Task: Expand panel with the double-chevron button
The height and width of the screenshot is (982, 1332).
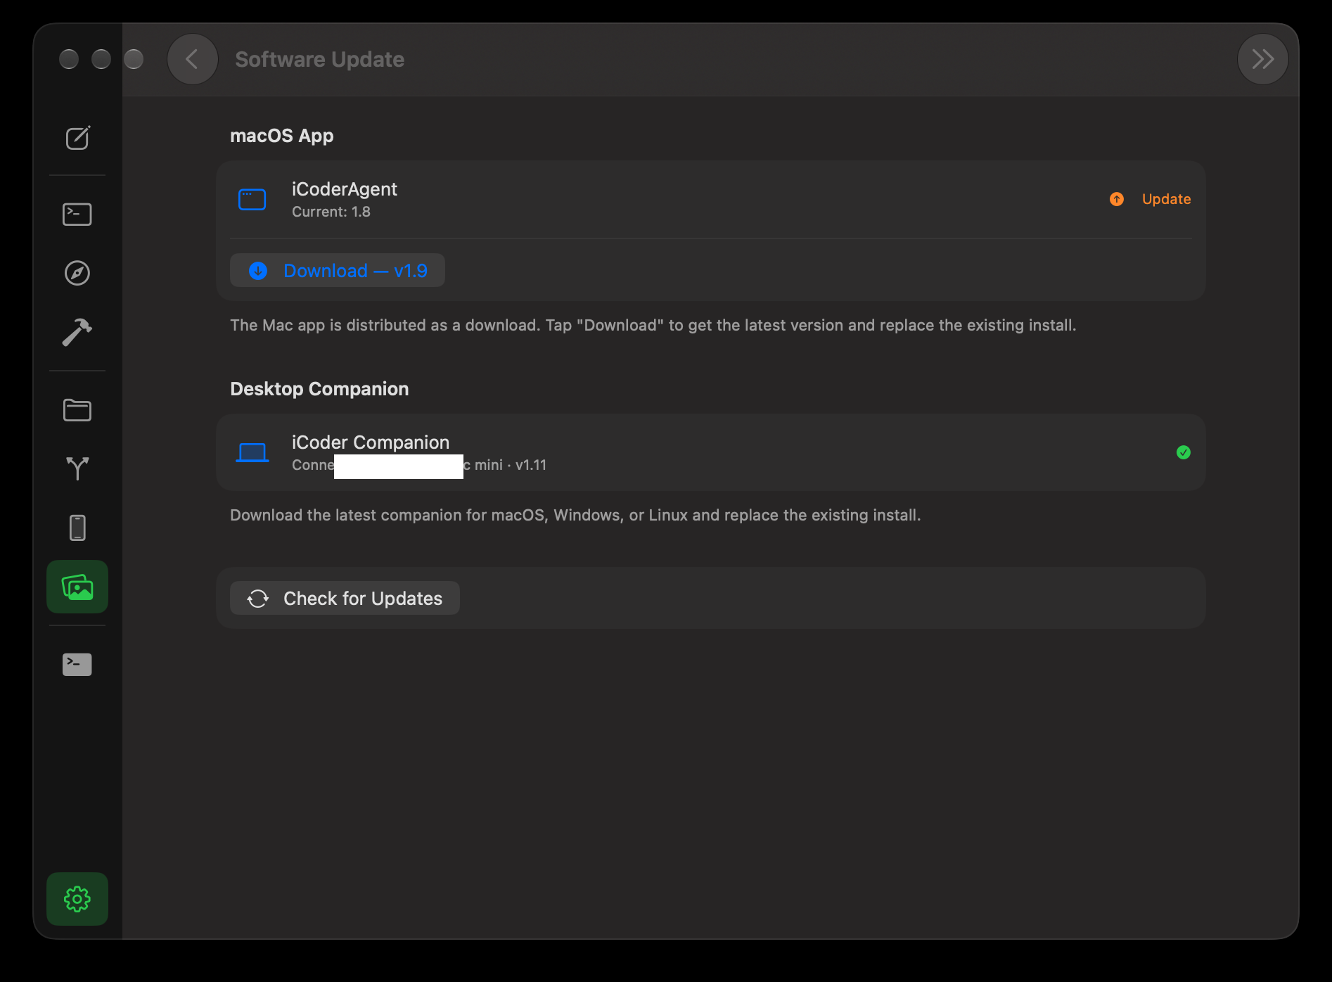Action: tap(1263, 59)
